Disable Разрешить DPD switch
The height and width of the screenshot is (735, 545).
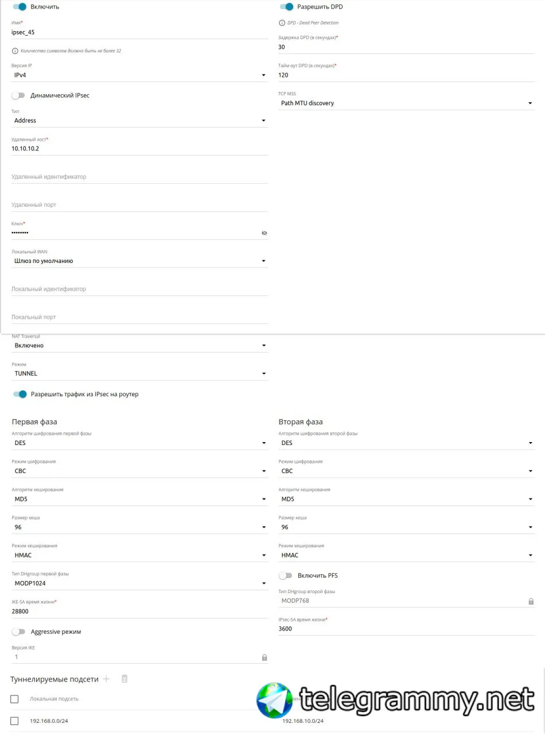286,7
